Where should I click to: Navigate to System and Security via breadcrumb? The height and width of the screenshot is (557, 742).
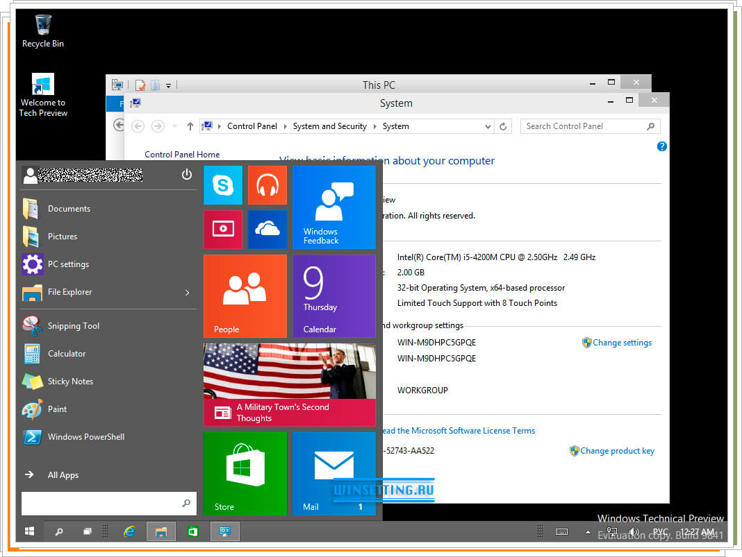(x=329, y=126)
